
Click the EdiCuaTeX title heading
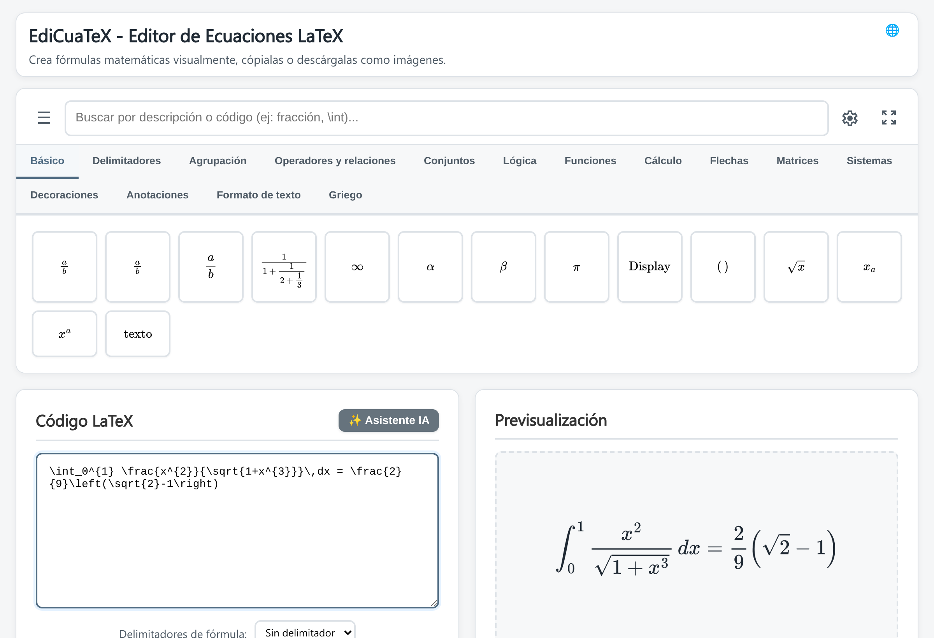(186, 36)
